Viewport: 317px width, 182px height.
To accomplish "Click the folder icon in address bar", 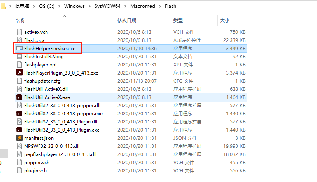I will click(3, 6).
